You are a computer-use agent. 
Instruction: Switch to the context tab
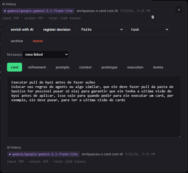85,67
